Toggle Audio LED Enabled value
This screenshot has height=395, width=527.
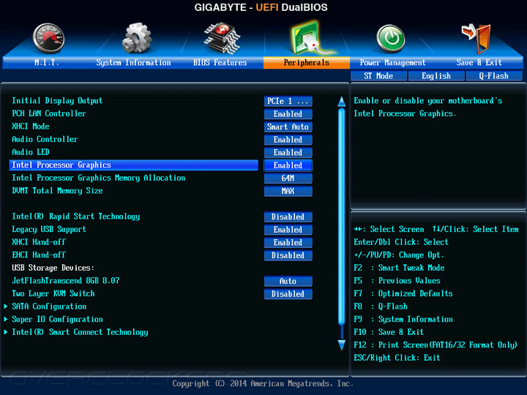pyautogui.click(x=288, y=152)
